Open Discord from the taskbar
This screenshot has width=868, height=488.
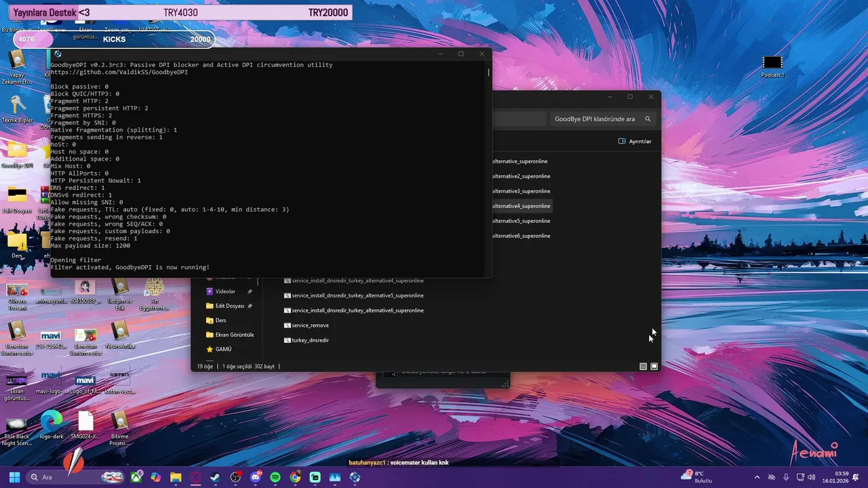click(x=256, y=477)
